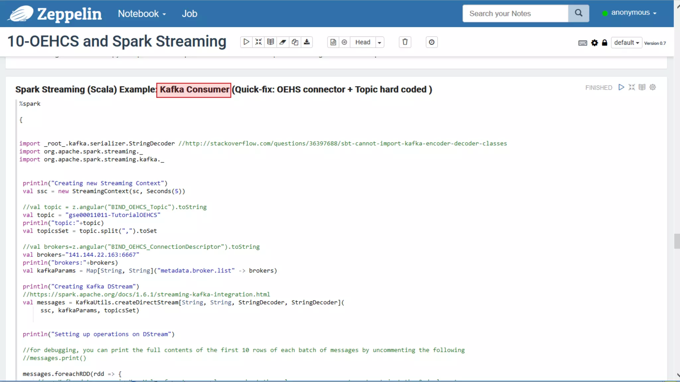
Task: Clear all paragraph output with eraser icon
Action: tap(283, 42)
